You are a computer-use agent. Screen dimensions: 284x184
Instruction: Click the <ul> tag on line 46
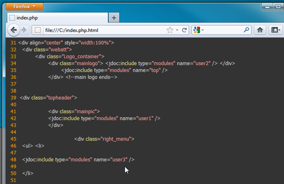click(28, 146)
